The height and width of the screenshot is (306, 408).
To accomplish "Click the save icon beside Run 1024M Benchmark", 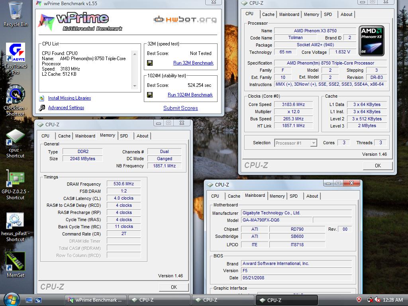I will click(x=150, y=95).
